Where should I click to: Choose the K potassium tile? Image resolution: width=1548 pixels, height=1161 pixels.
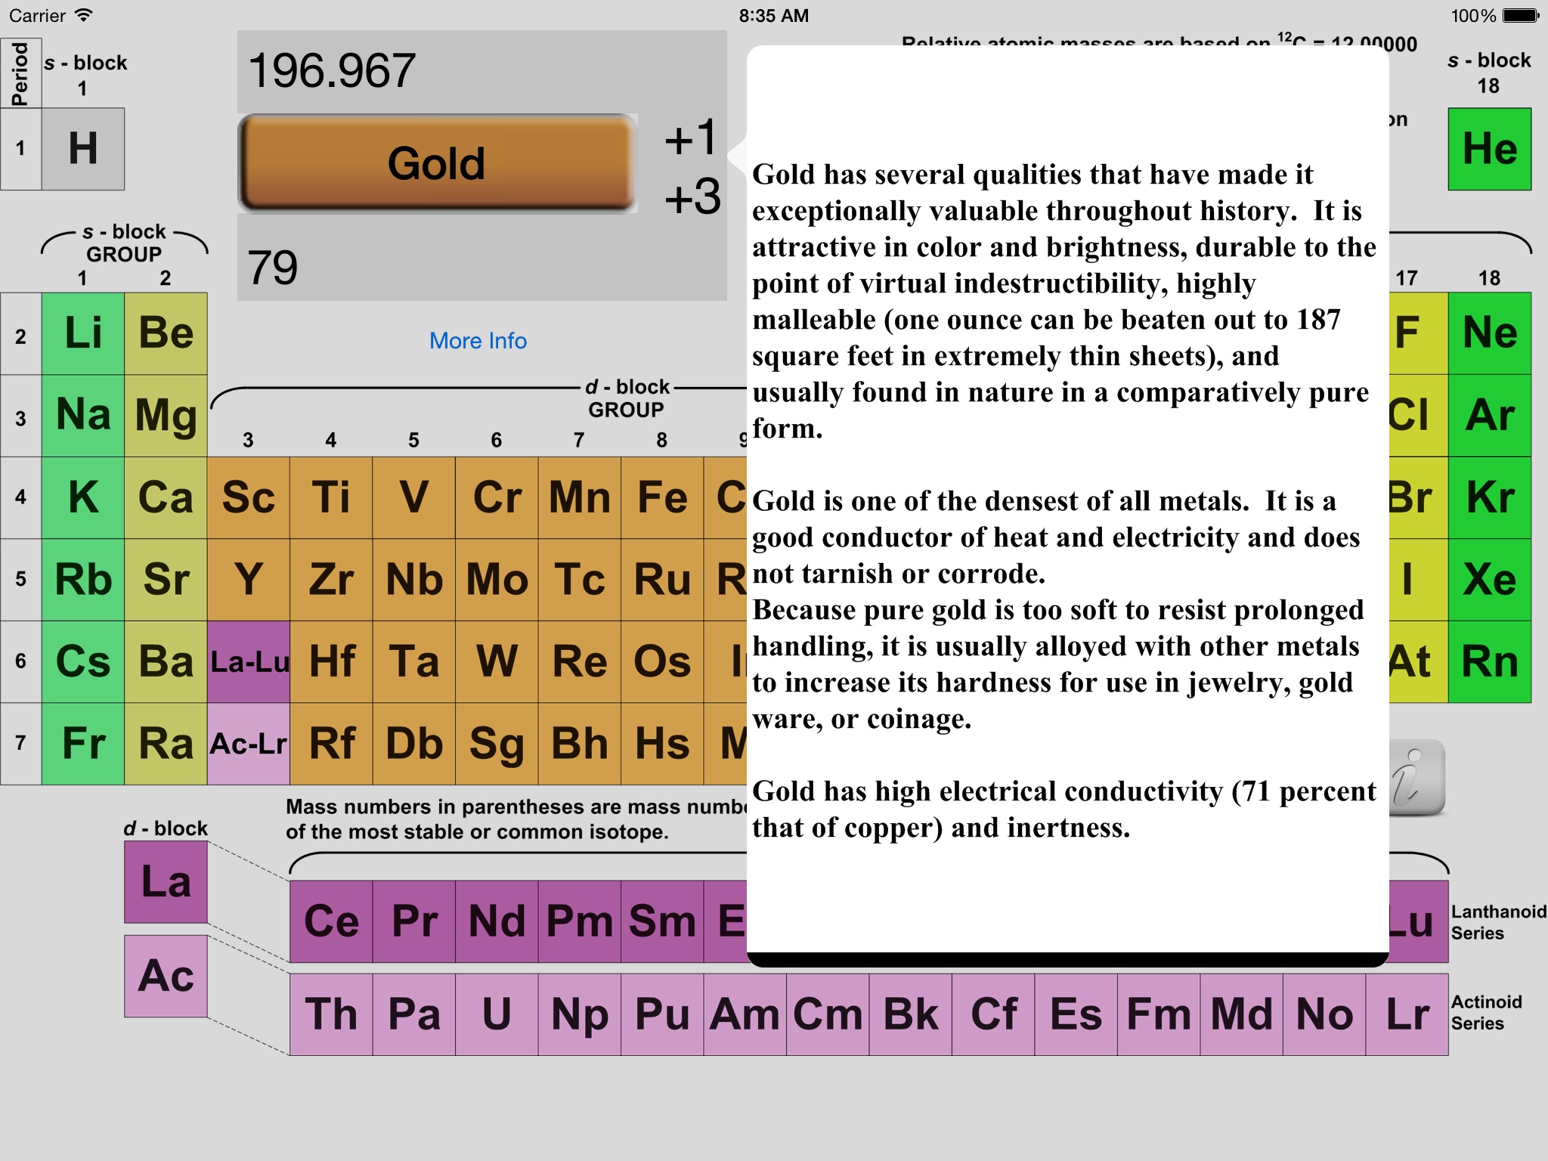(x=83, y=497)
